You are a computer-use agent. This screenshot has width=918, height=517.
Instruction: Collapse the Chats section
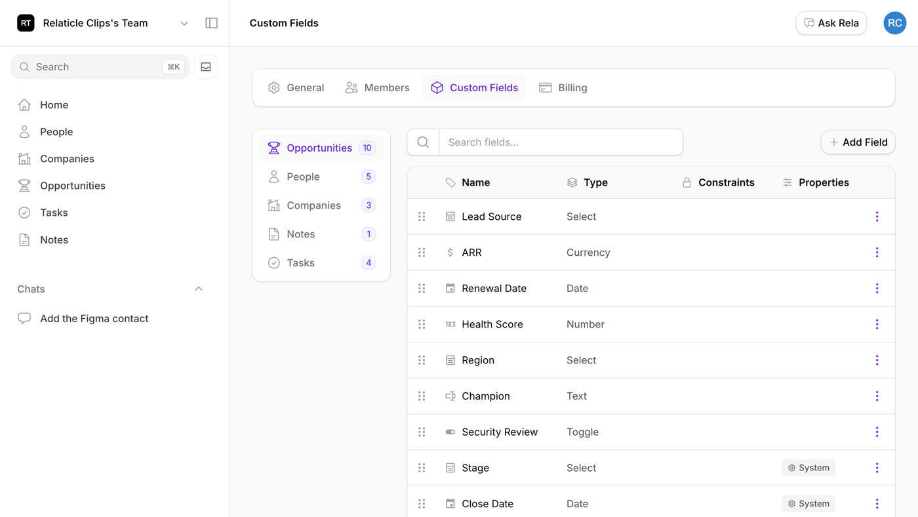point(199,289)
